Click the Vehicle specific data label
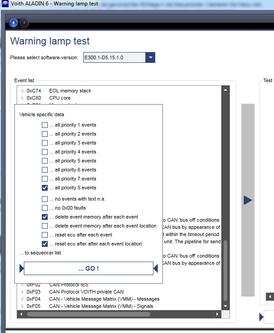 point(41,114)
